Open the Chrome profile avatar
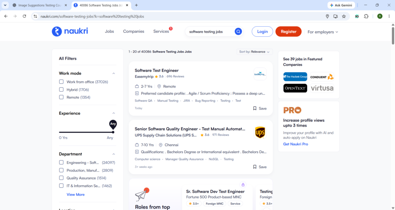Viewport: 395px width, 210px height. tap(380, 16)
